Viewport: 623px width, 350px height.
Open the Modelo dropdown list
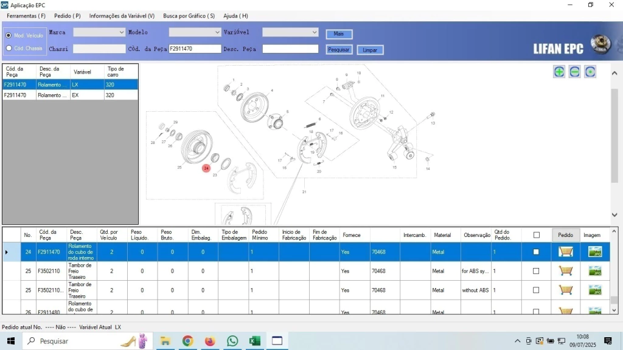[217, 32]
